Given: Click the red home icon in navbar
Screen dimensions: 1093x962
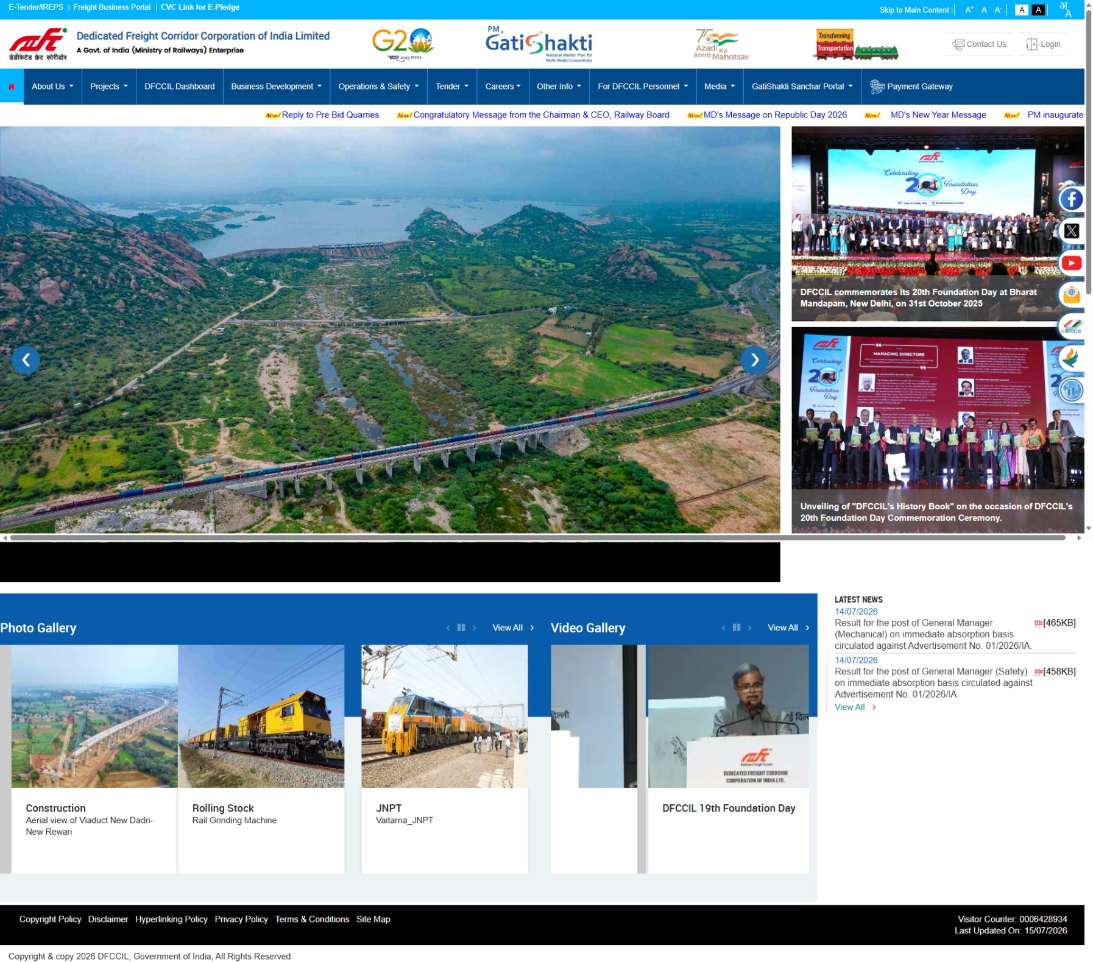Looking at the screenshot, I should [12, 87].
